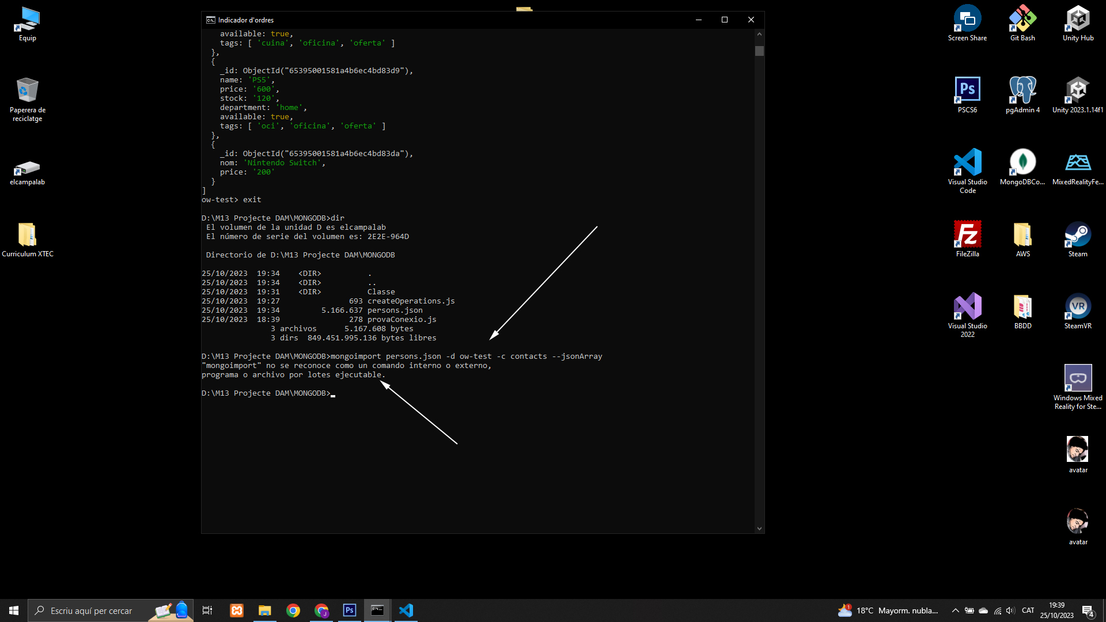This screenshot has width=1106, height=622.
Task: Select the Steam desktop icon
Action: 1078,240
